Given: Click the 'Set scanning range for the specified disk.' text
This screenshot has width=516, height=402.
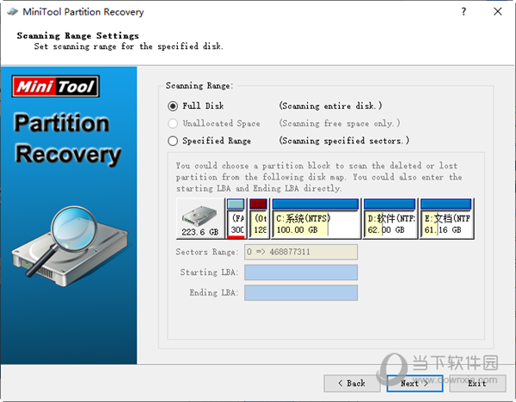Looking at the screenshot, I should click(129, 46).
